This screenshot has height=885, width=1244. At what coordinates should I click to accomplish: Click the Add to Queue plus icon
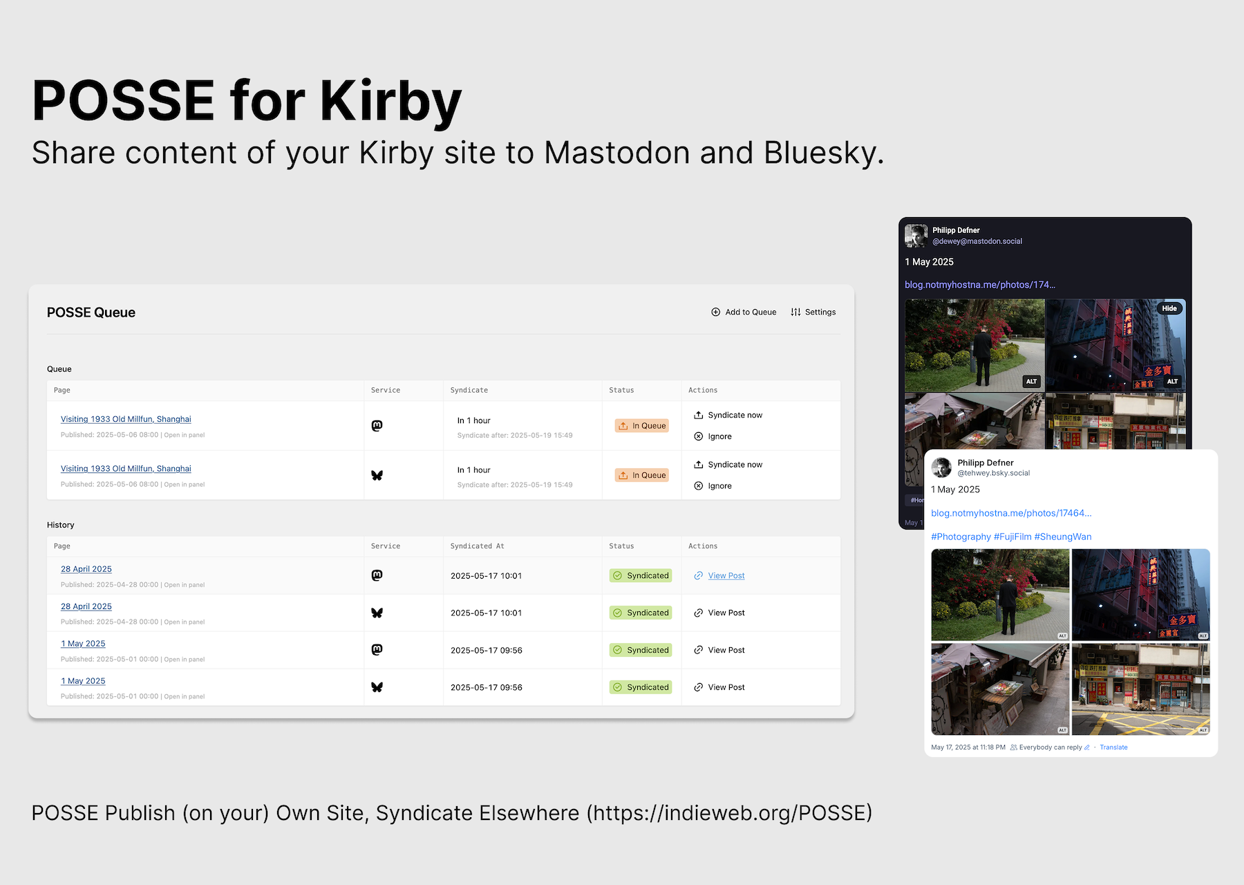click(x=716, y=312)
